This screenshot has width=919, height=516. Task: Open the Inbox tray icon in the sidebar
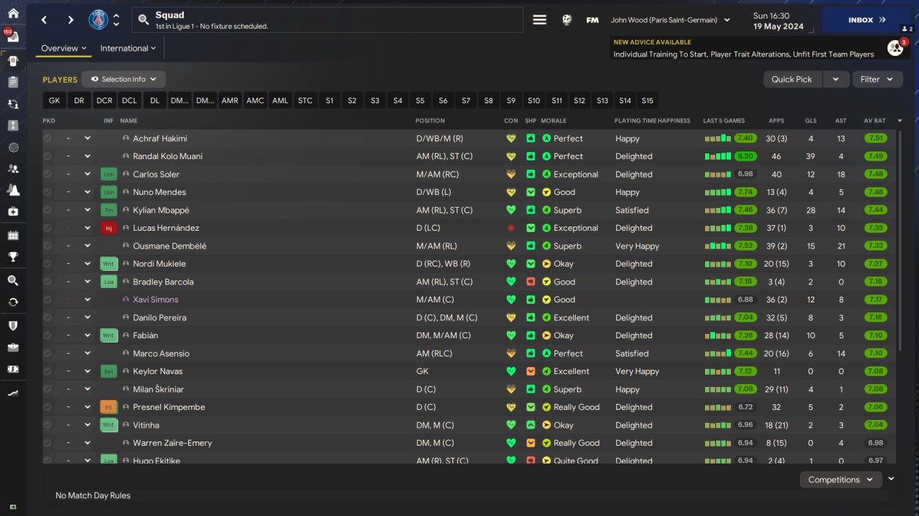[13, 37]
